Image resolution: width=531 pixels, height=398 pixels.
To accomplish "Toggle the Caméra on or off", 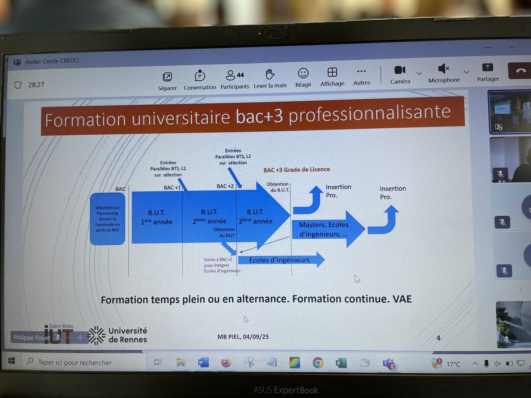I will pyautogui.click(x=400, y=70).
